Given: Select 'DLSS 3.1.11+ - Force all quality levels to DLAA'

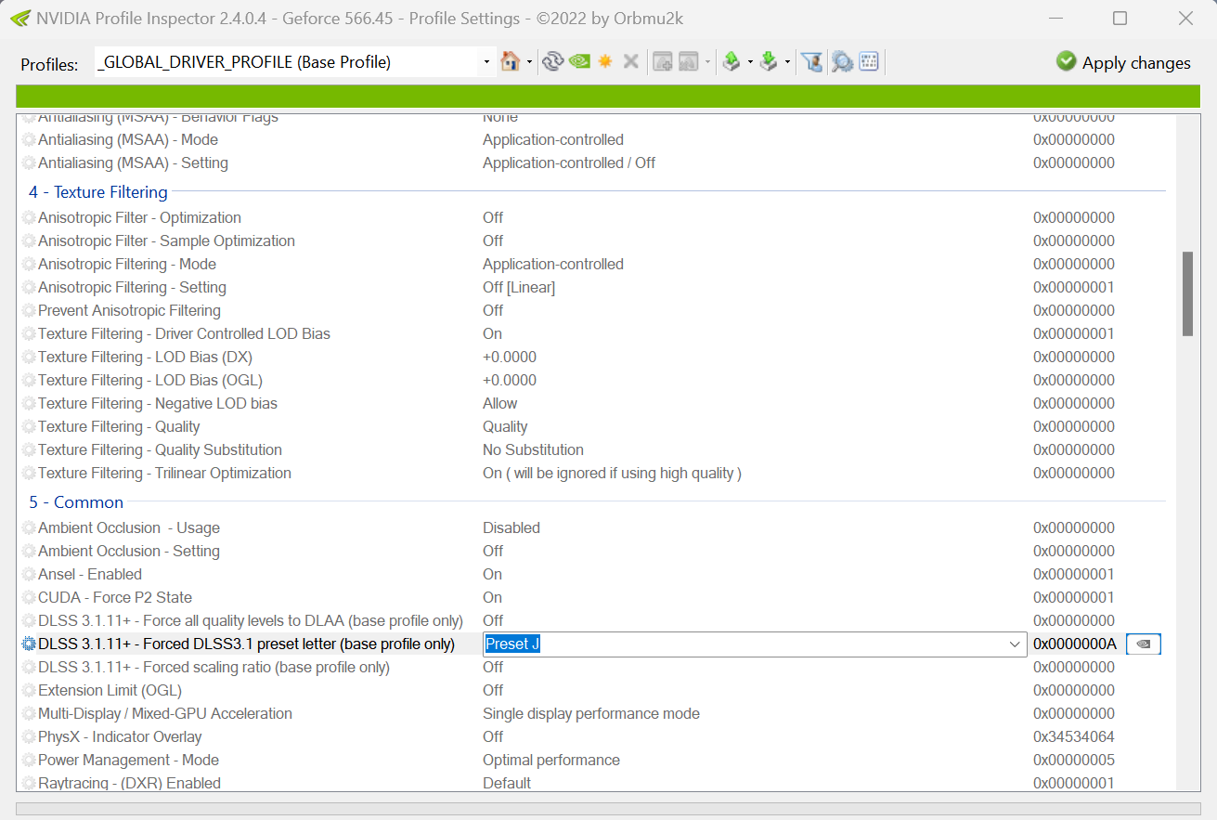Looking at the screenshot, I should click(x=251, y=621).
